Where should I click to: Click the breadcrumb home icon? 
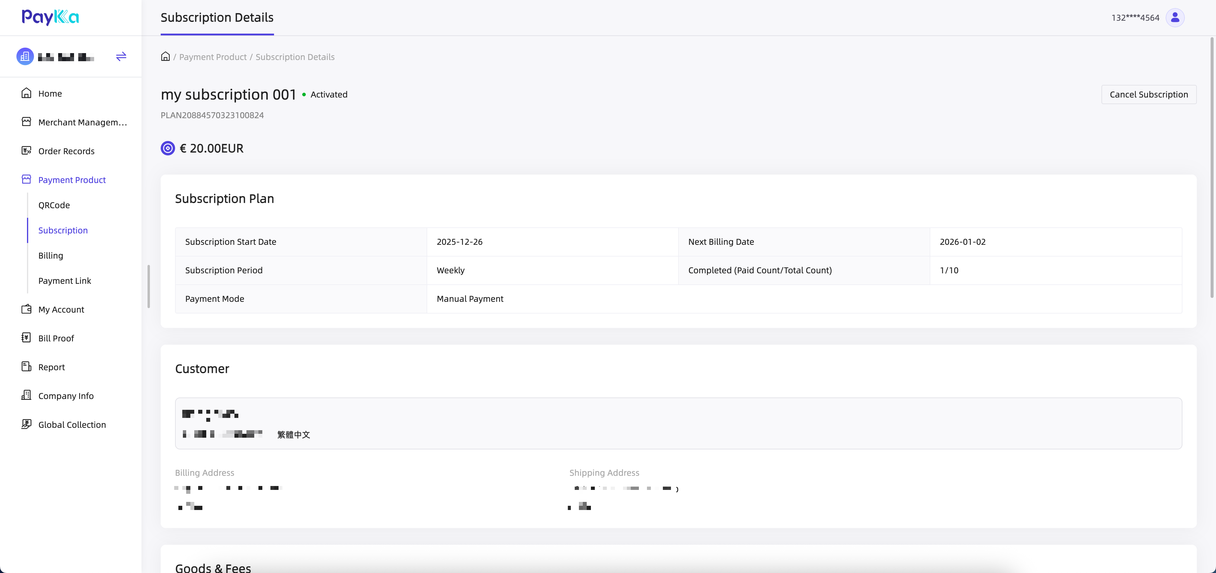(165, 57)
